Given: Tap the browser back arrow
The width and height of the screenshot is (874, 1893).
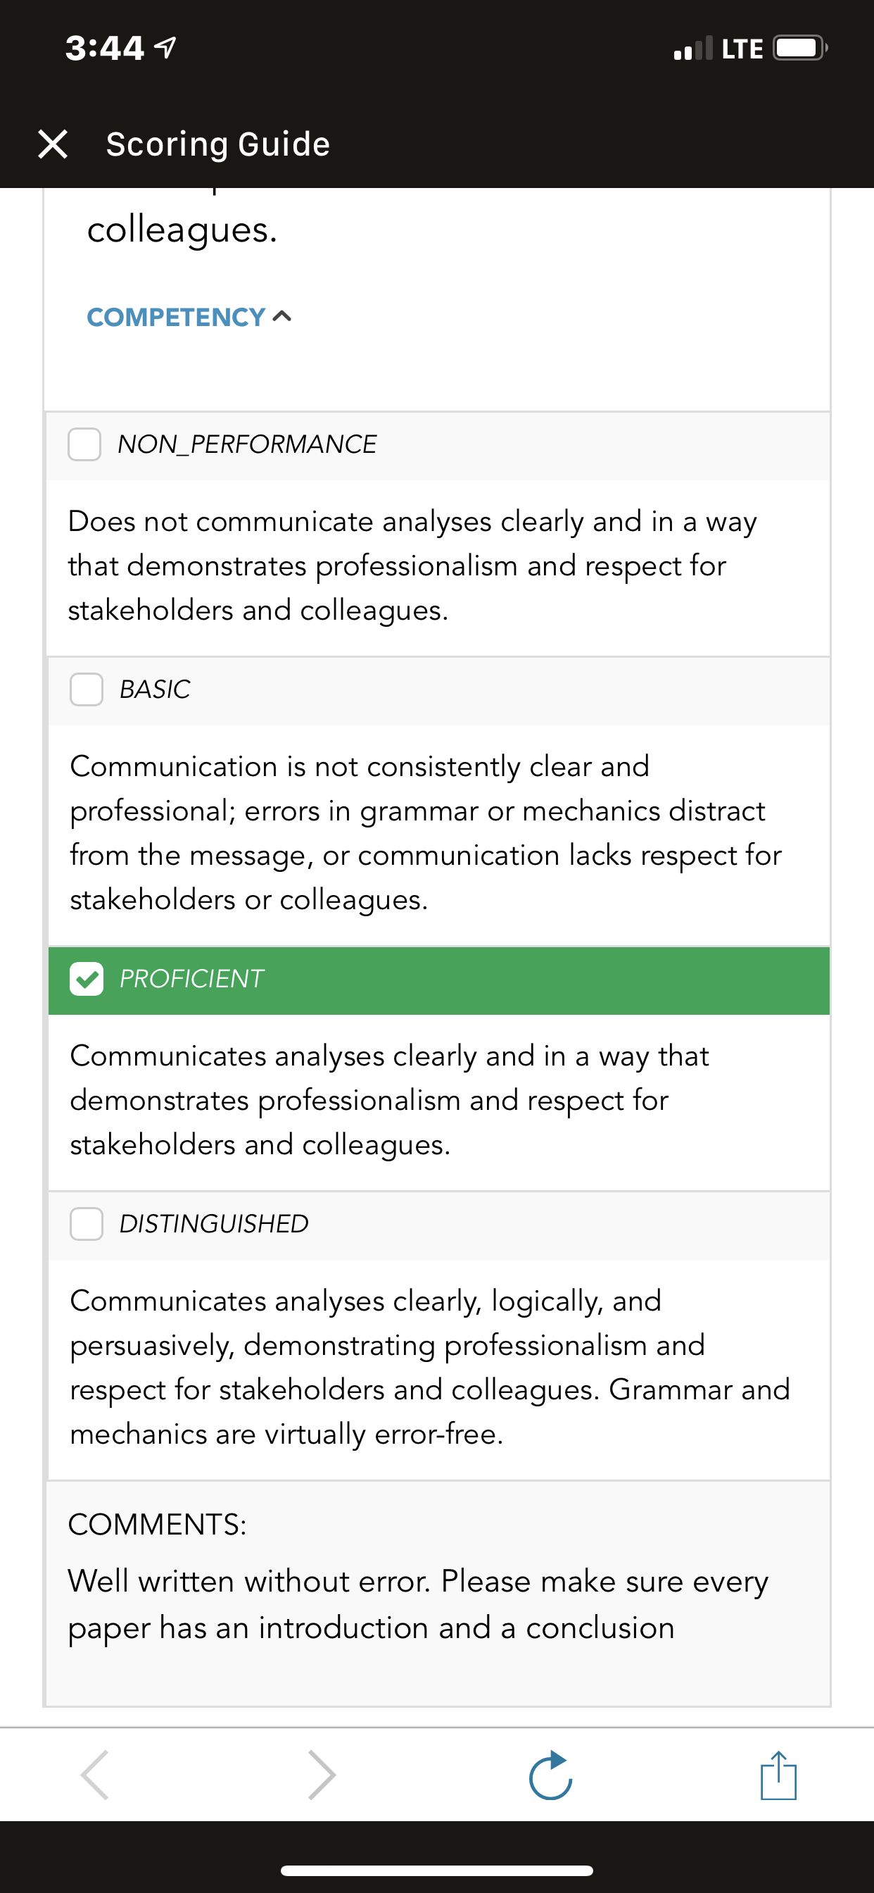Looking at the screenshot, I should (96, 1775).
